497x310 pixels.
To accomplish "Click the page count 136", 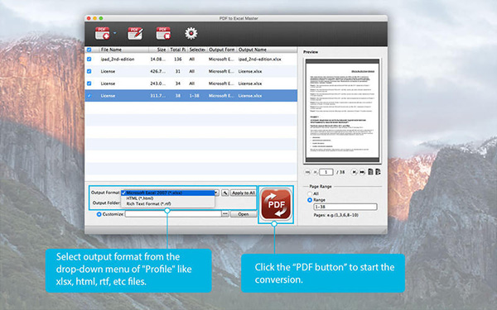I will tap(178, 60).
